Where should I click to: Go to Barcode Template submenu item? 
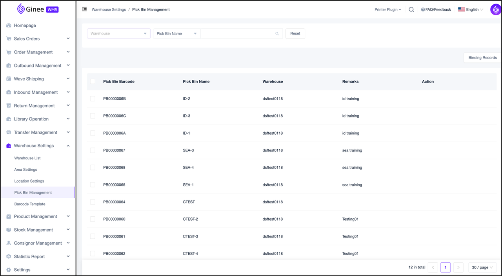click(30, 204)
